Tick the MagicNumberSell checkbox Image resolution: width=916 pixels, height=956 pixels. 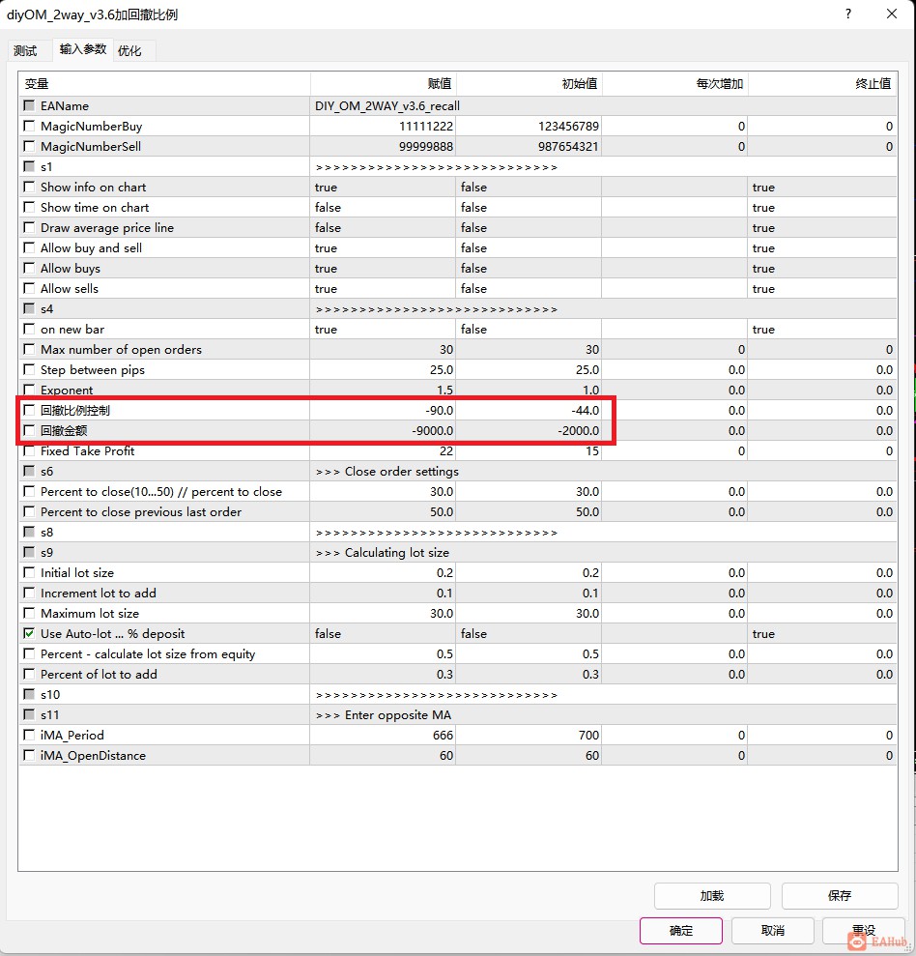[x=29, y=146]
